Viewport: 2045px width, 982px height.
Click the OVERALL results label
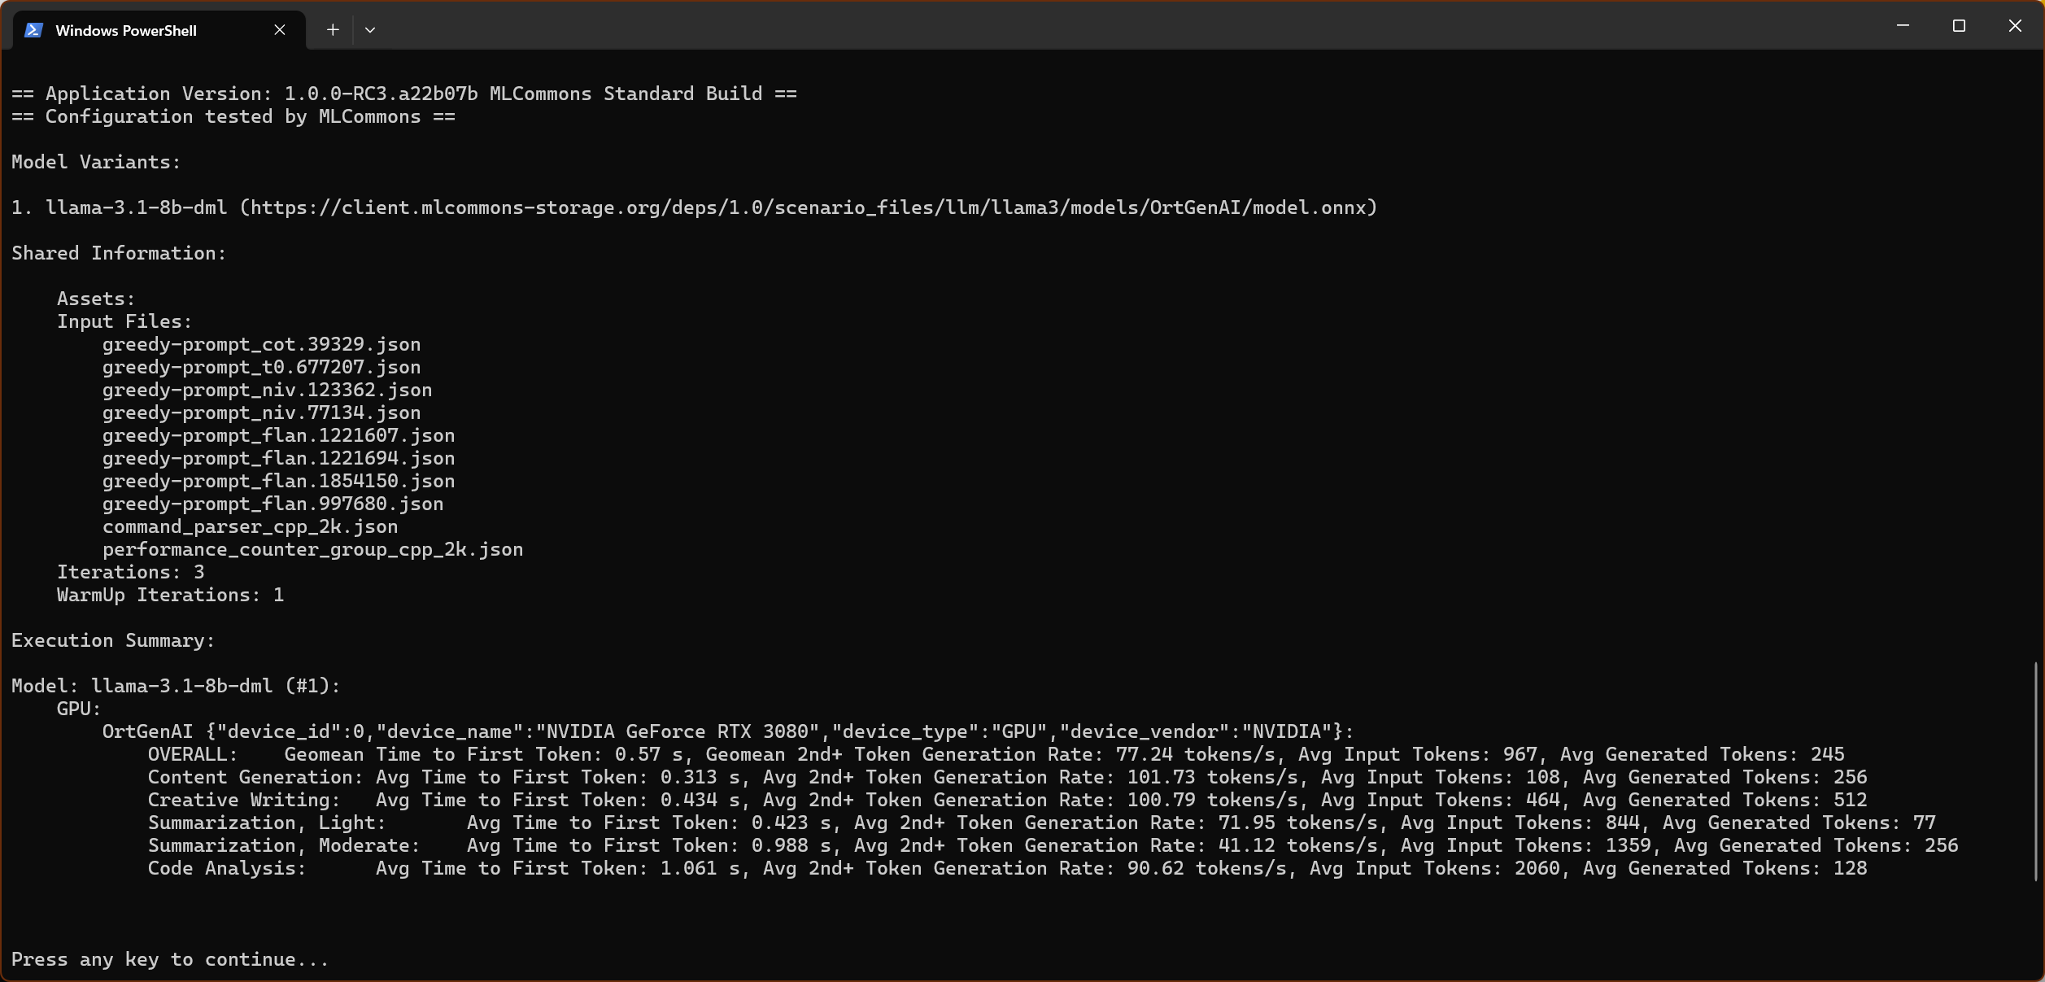point(192,754)
